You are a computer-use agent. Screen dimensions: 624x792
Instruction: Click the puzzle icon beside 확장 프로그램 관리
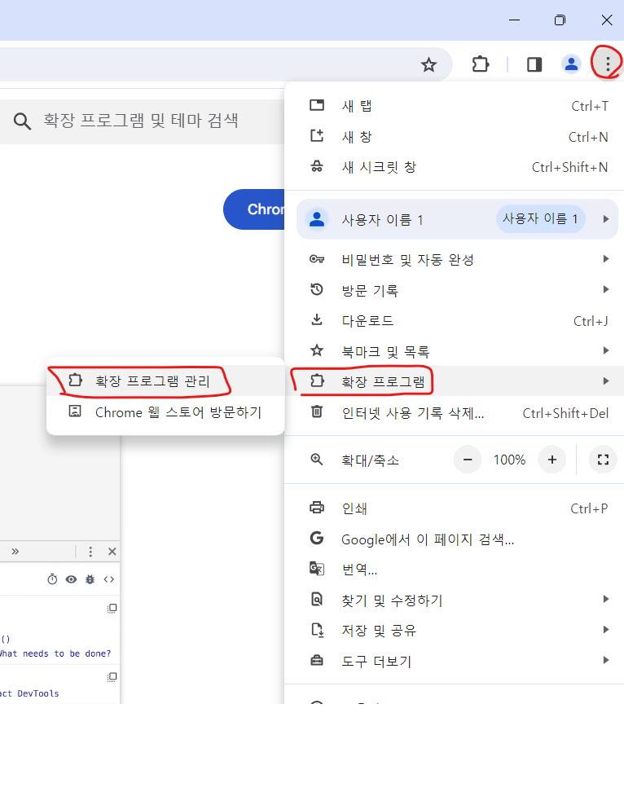click(75, 380)
